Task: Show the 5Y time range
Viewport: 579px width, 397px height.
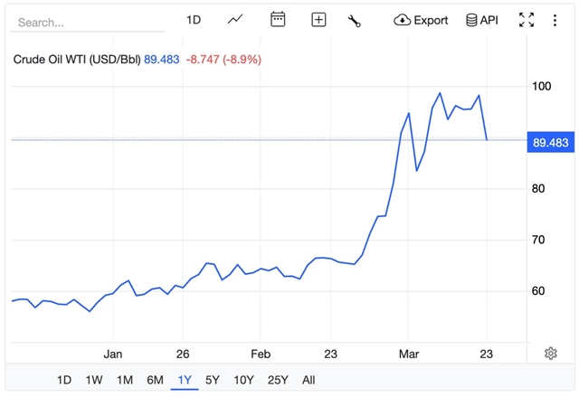Action: 213,380
